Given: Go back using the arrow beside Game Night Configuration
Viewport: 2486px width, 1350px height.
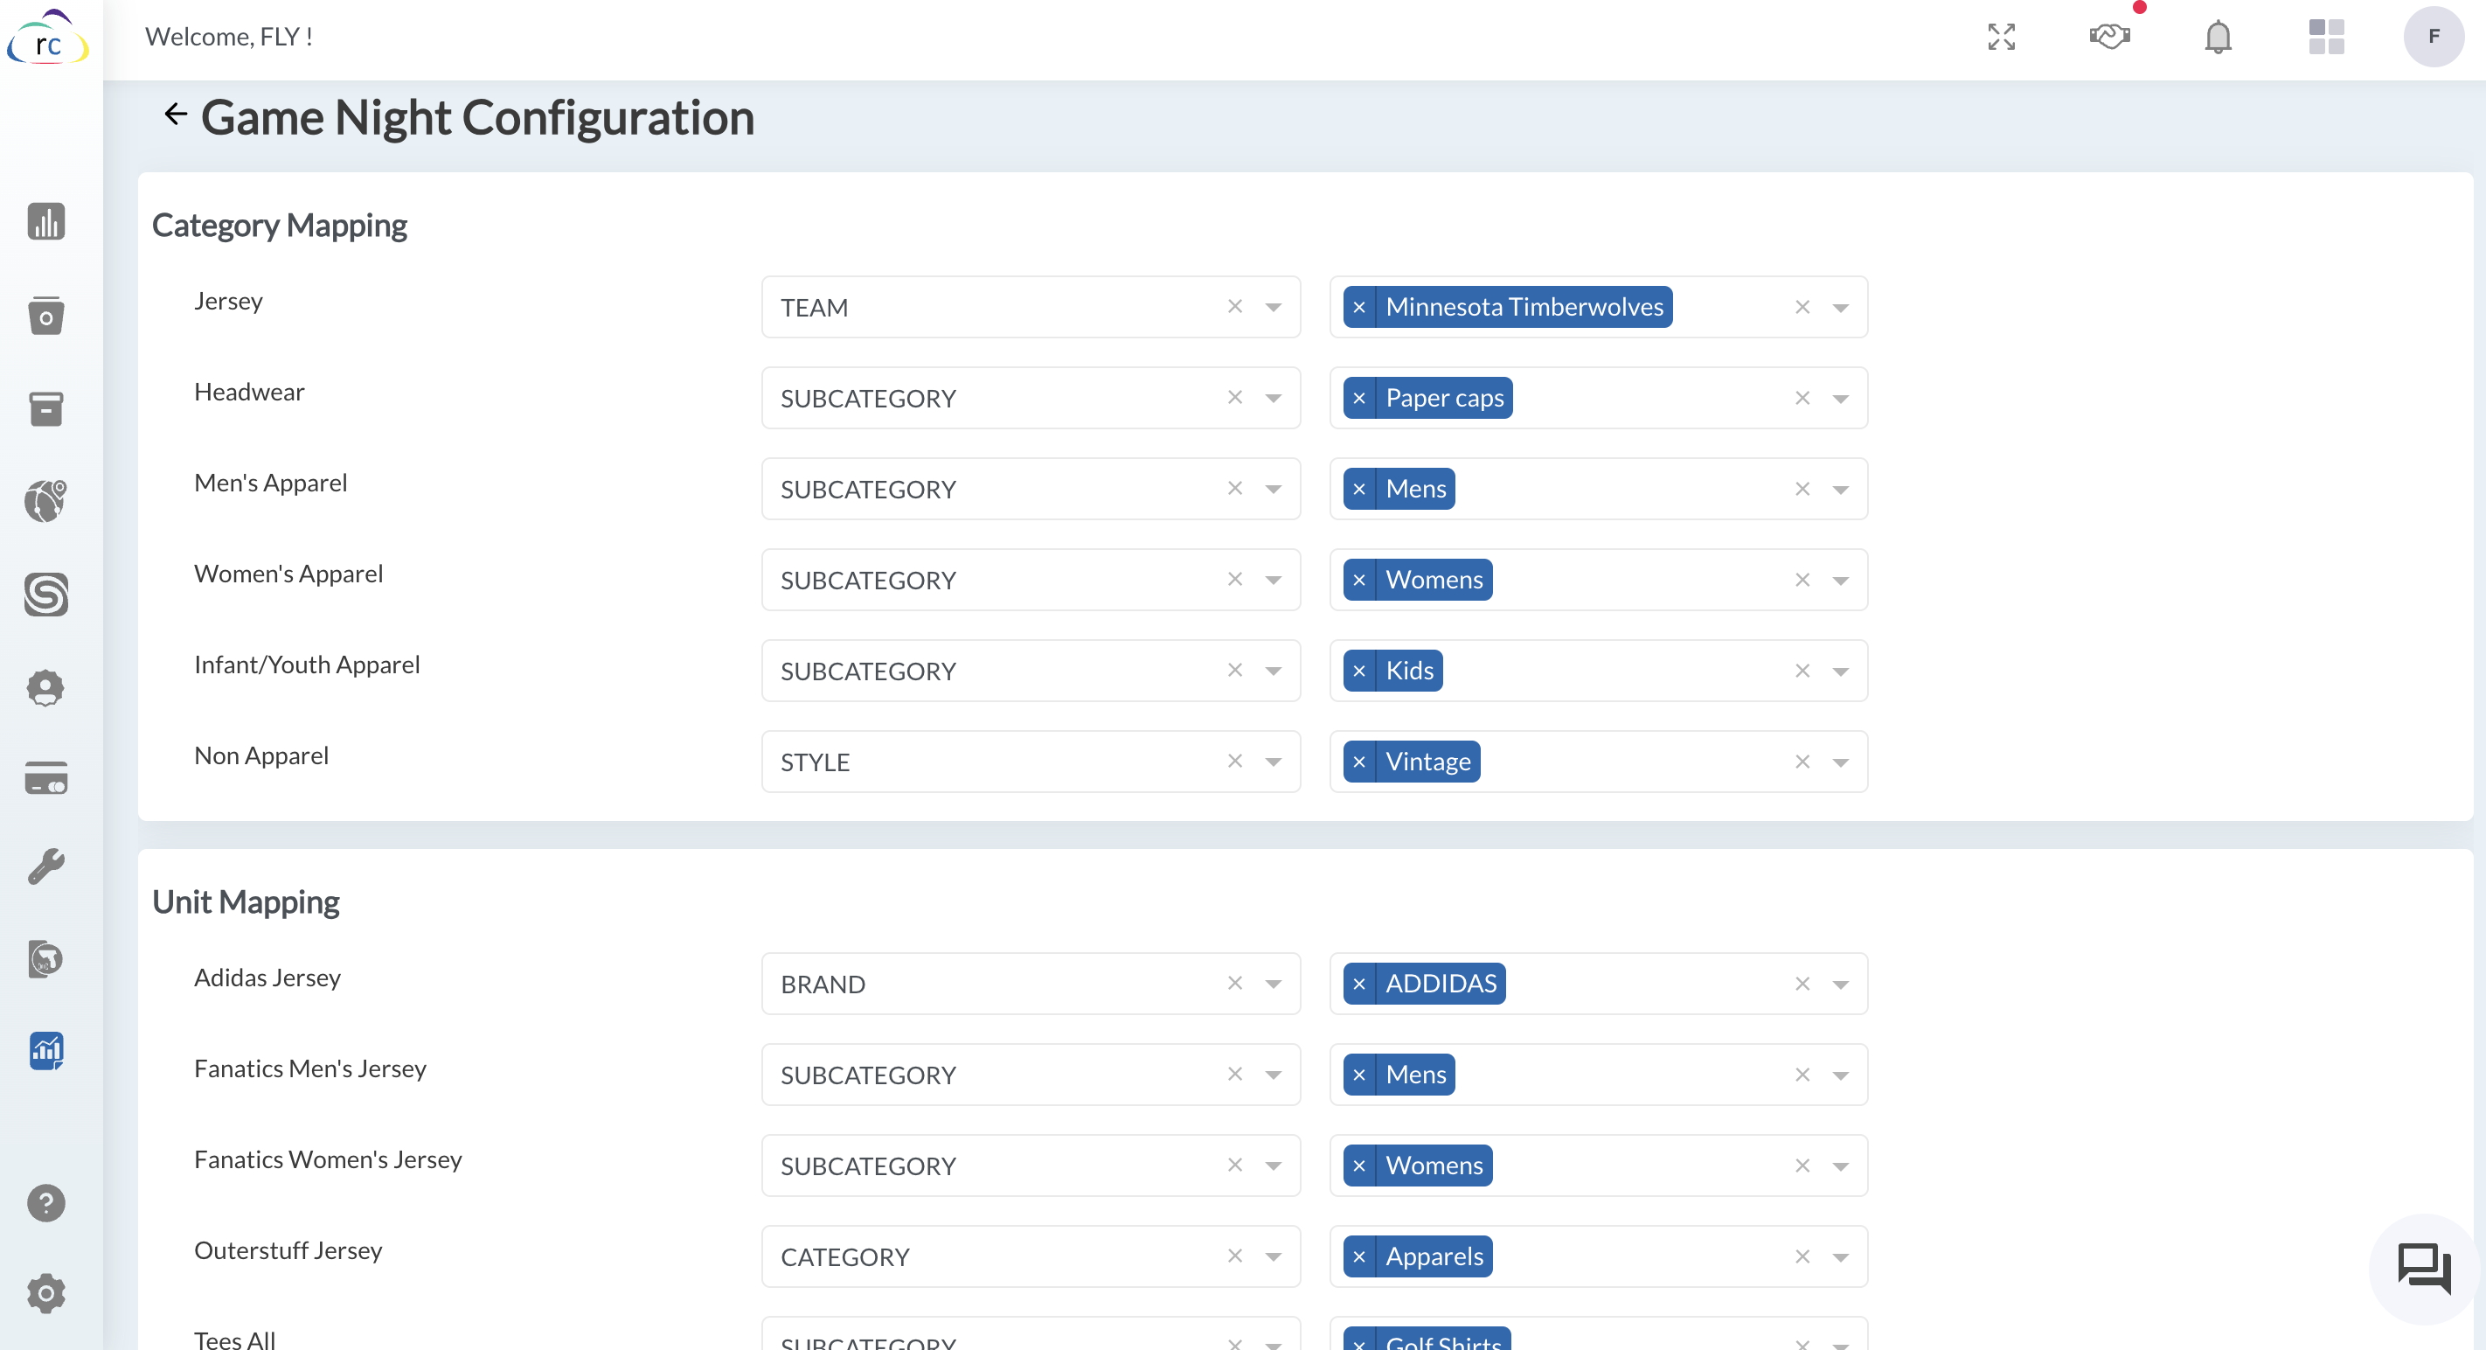Looking at the screenshot, I should [175, 115].
